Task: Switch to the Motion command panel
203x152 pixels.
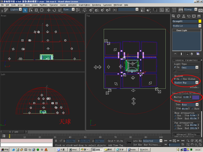Action: (189, 16)
